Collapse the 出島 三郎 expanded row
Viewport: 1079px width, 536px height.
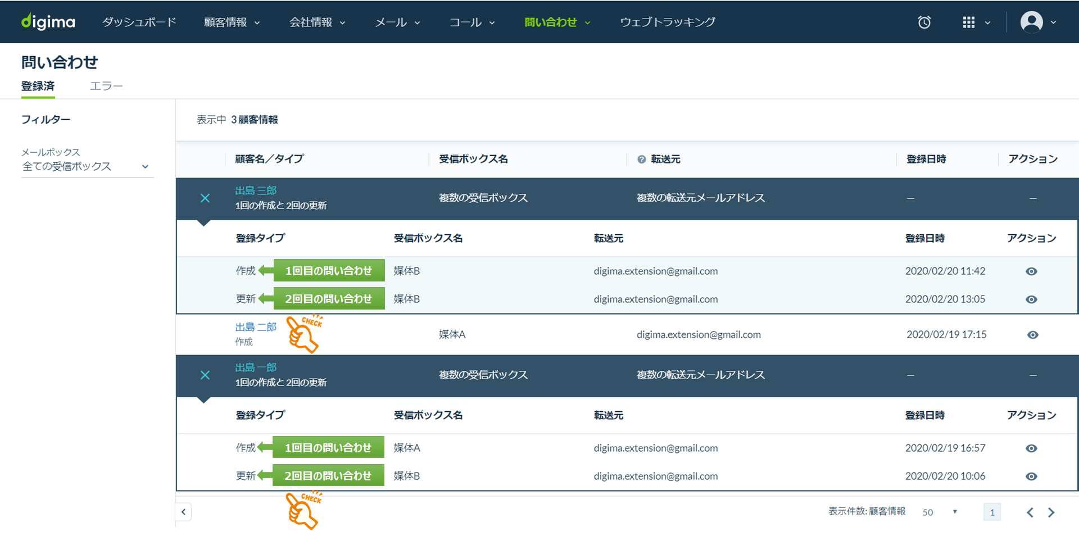point(205,198)
